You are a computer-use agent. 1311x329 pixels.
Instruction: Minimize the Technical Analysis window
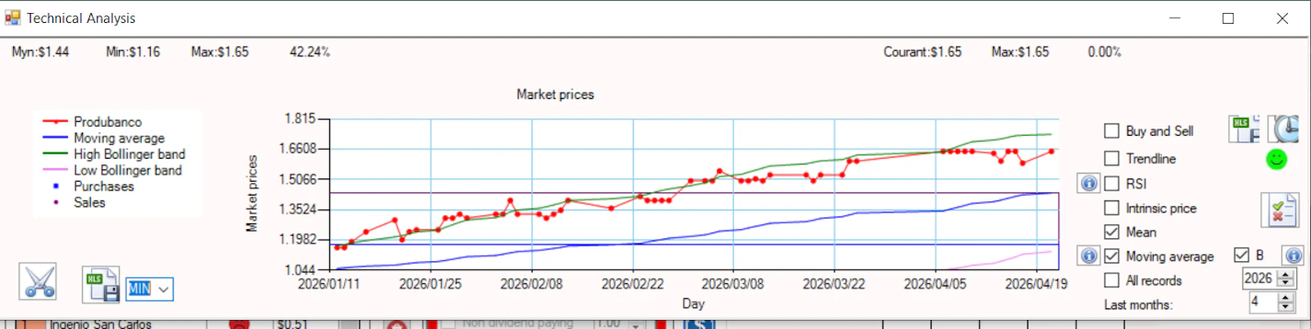point(1174,18)
